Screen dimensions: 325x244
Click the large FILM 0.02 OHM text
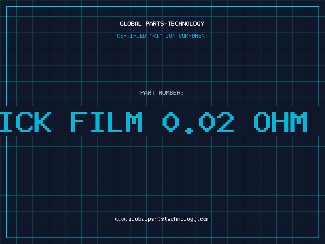(x=189, y=123)
